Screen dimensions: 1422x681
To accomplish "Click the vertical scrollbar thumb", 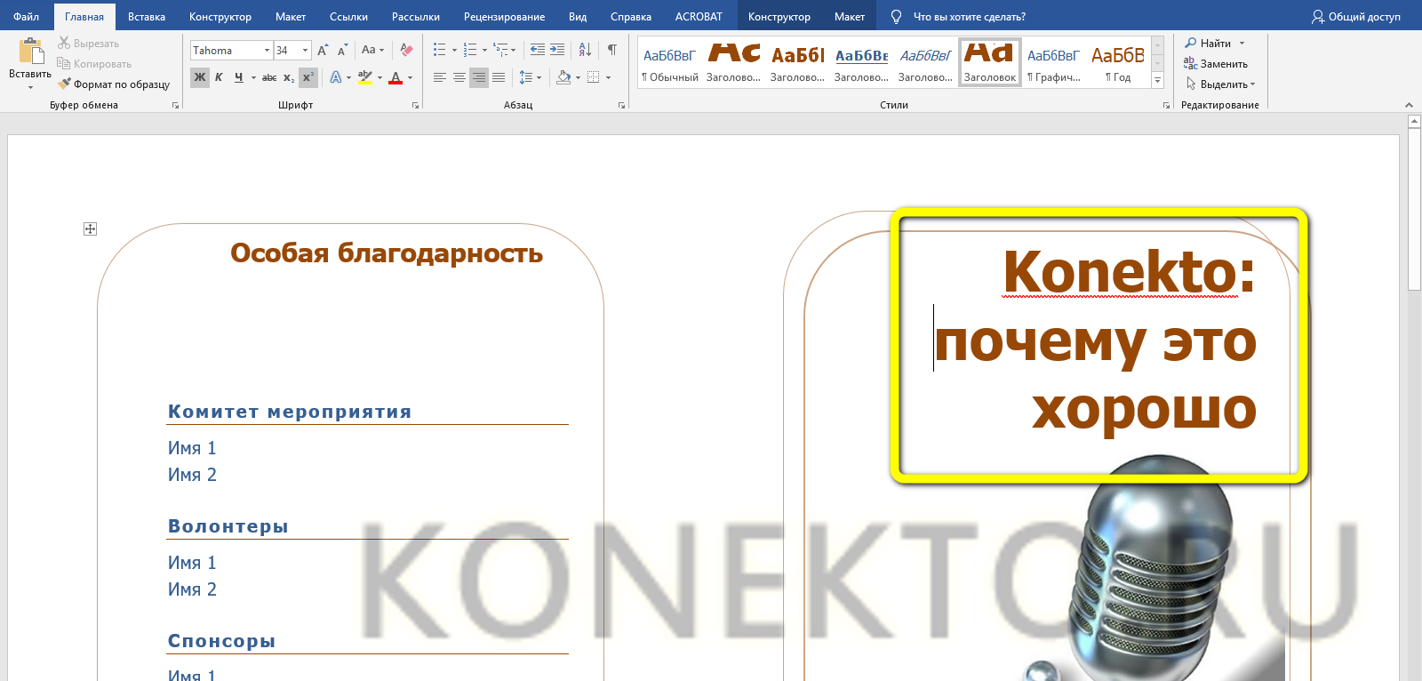I will tap(1414, 210).
